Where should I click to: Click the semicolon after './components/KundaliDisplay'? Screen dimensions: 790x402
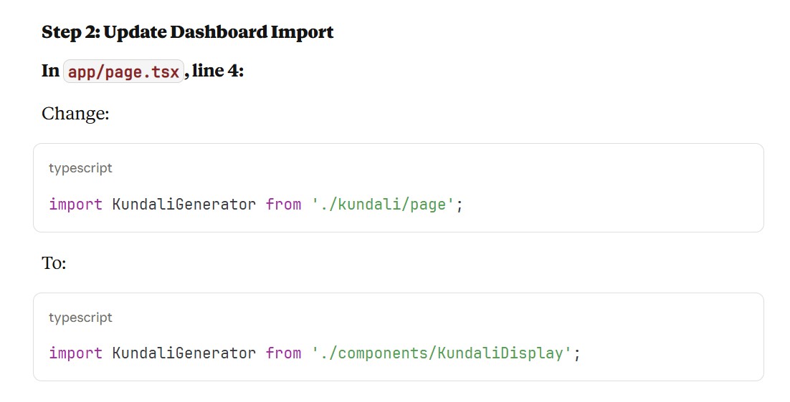click(x=576, y=354)
